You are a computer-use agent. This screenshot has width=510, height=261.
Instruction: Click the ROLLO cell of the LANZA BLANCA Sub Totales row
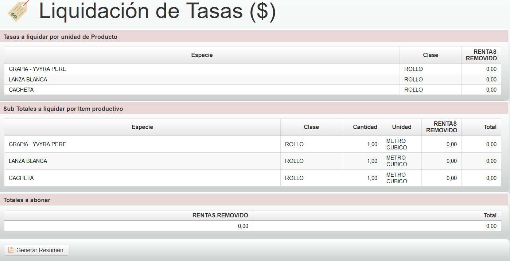click(x=311, y=161)
